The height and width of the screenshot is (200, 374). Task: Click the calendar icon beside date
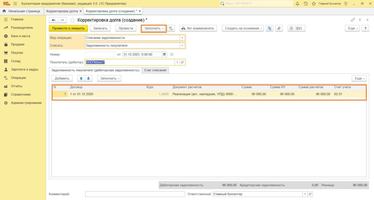[164, 54]
